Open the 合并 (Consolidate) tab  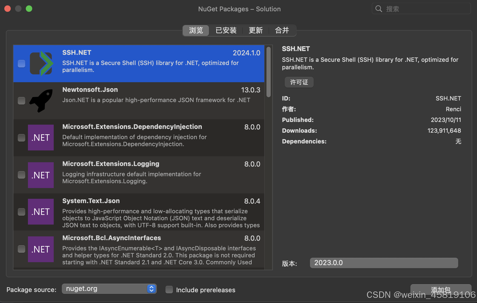282,30
